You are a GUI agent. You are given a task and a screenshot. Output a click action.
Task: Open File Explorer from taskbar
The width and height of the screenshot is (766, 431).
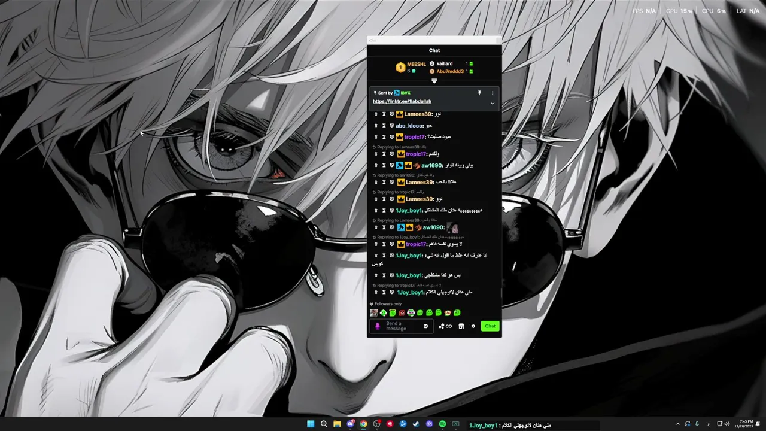click(337, 424)
